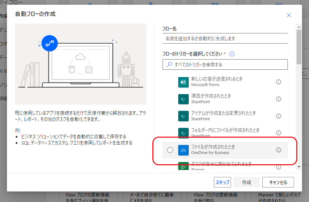Click the green Planner trigger icon

point(183,166)
